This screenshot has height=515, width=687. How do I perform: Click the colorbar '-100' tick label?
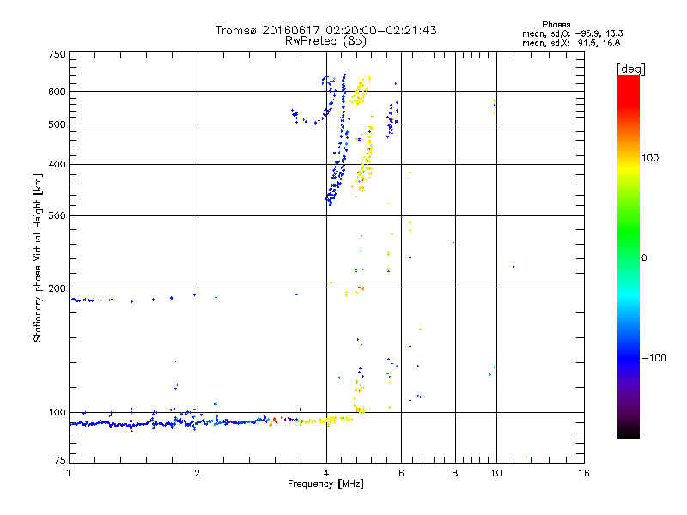[x=654, y=358]
